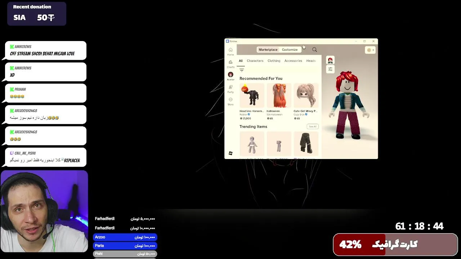Click the 'Recommended For You' heading

[261, 78]
